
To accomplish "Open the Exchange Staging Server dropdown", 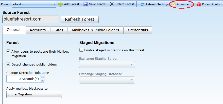I will (132, 65).
